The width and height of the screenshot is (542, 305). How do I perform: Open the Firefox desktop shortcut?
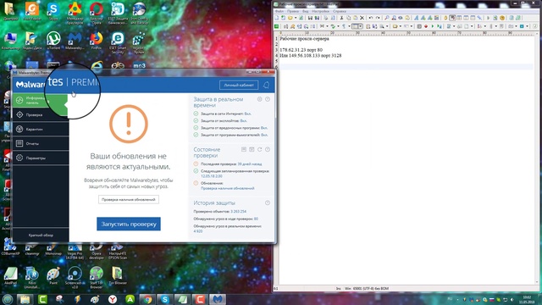[x=97, y=41]
